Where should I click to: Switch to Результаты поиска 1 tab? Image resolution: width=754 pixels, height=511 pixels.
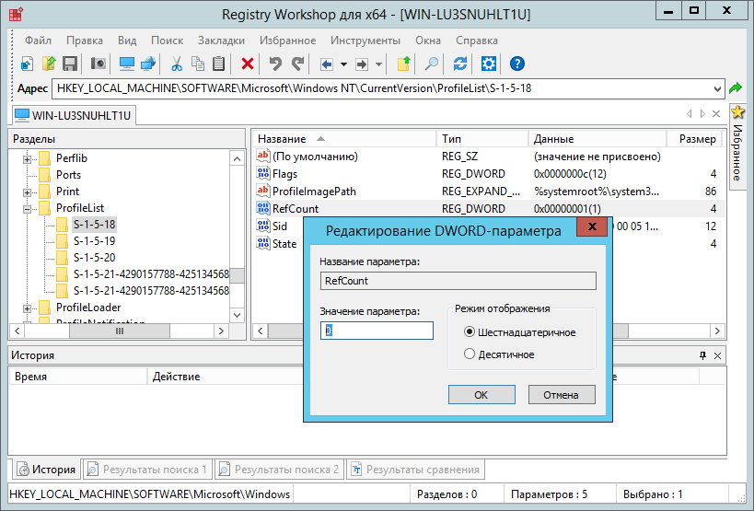coord(147,470)
